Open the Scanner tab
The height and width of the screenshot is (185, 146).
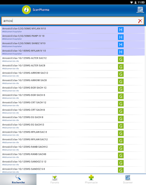click(x=128, y=179)
